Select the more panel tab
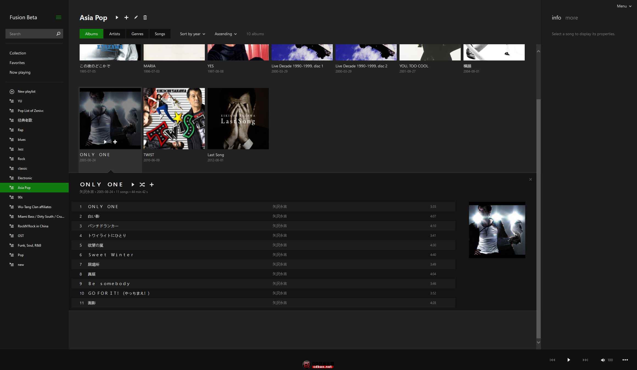 (x=572, y=18)
